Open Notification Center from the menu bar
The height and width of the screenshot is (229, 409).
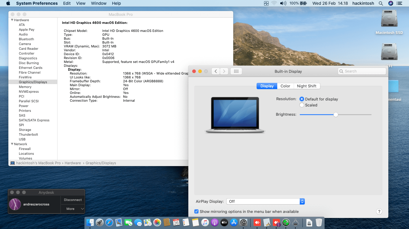pos(399,3)
